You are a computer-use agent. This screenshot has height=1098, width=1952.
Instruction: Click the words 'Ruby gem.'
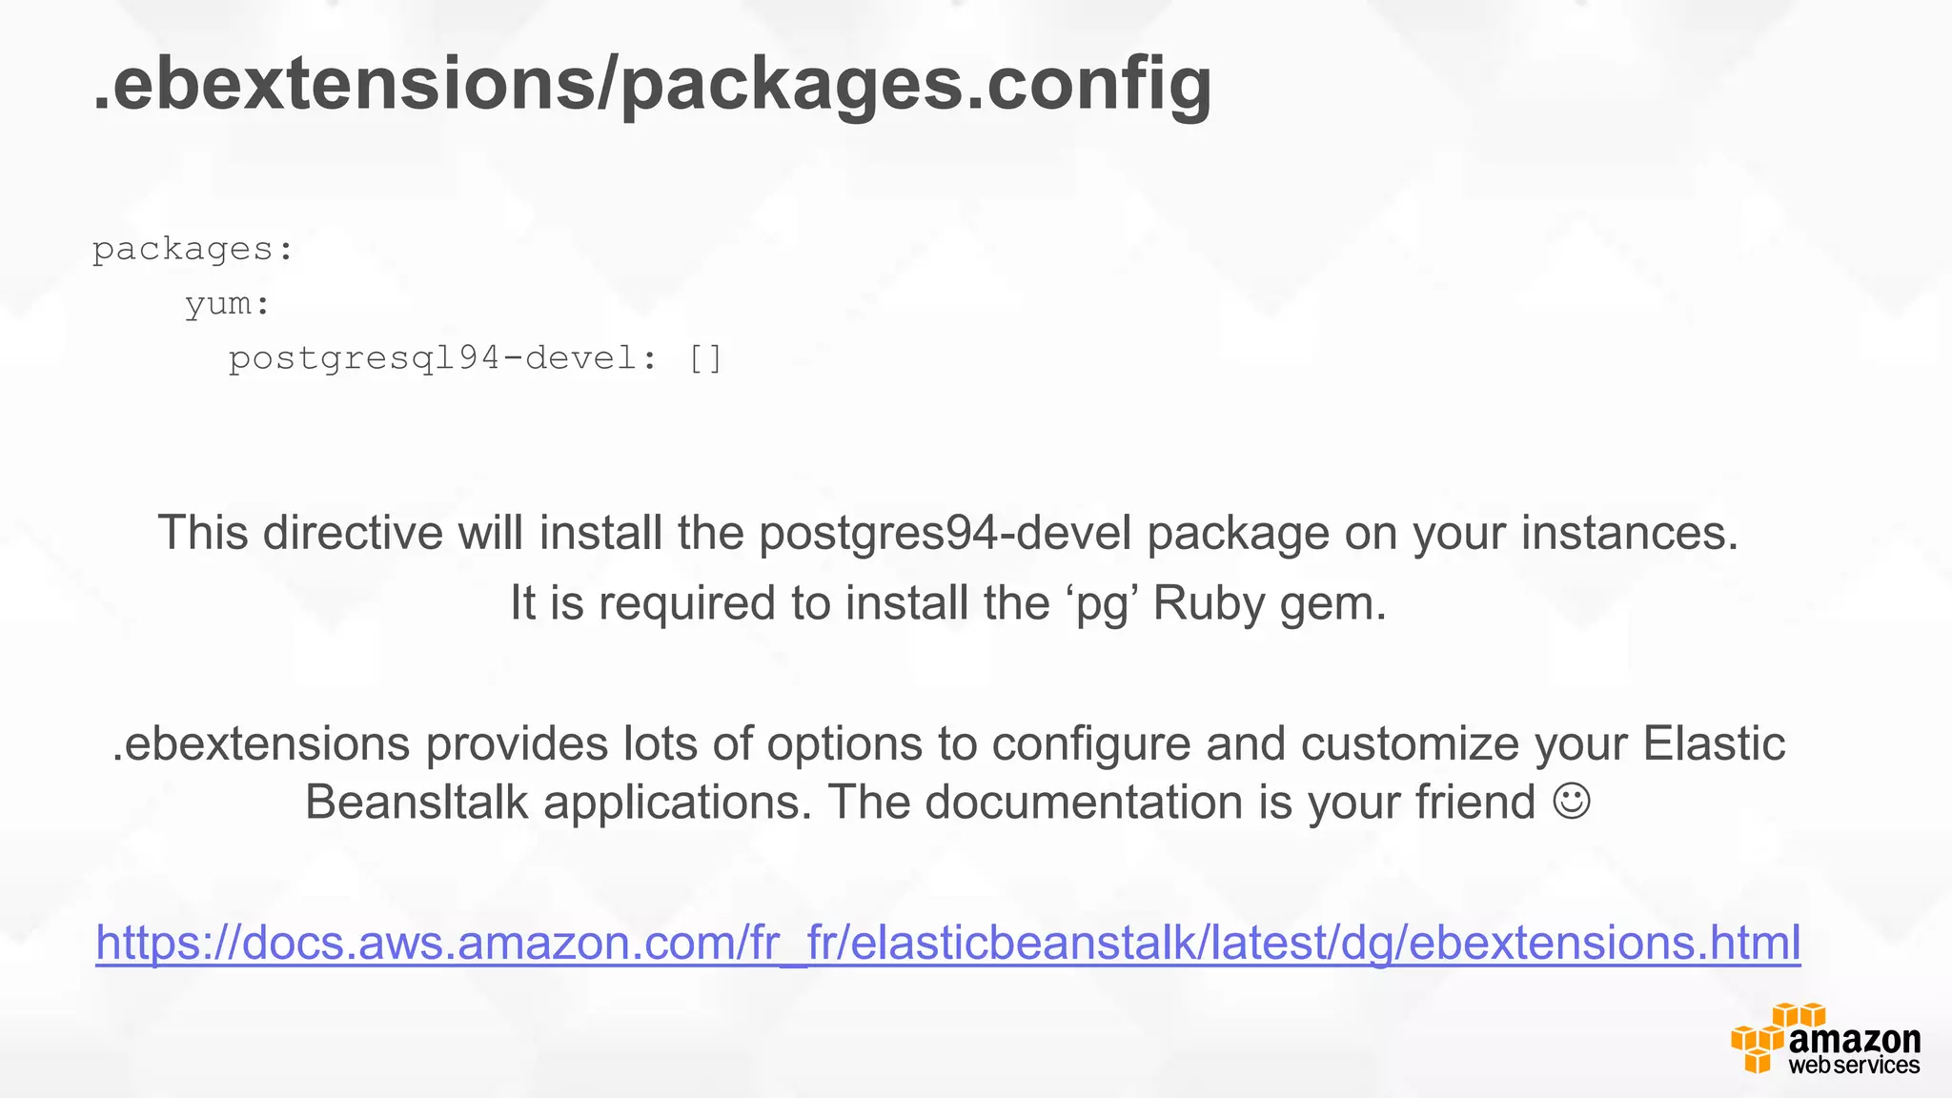coord(1270,602)
